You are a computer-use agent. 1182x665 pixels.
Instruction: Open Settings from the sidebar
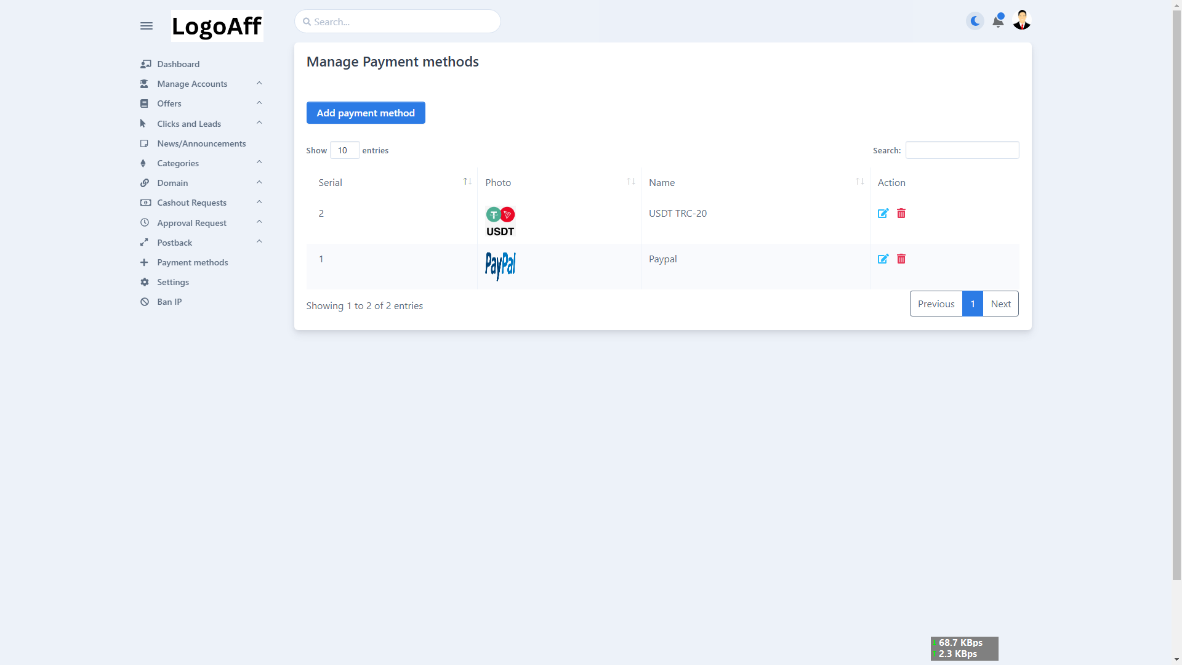pos(172,282)
